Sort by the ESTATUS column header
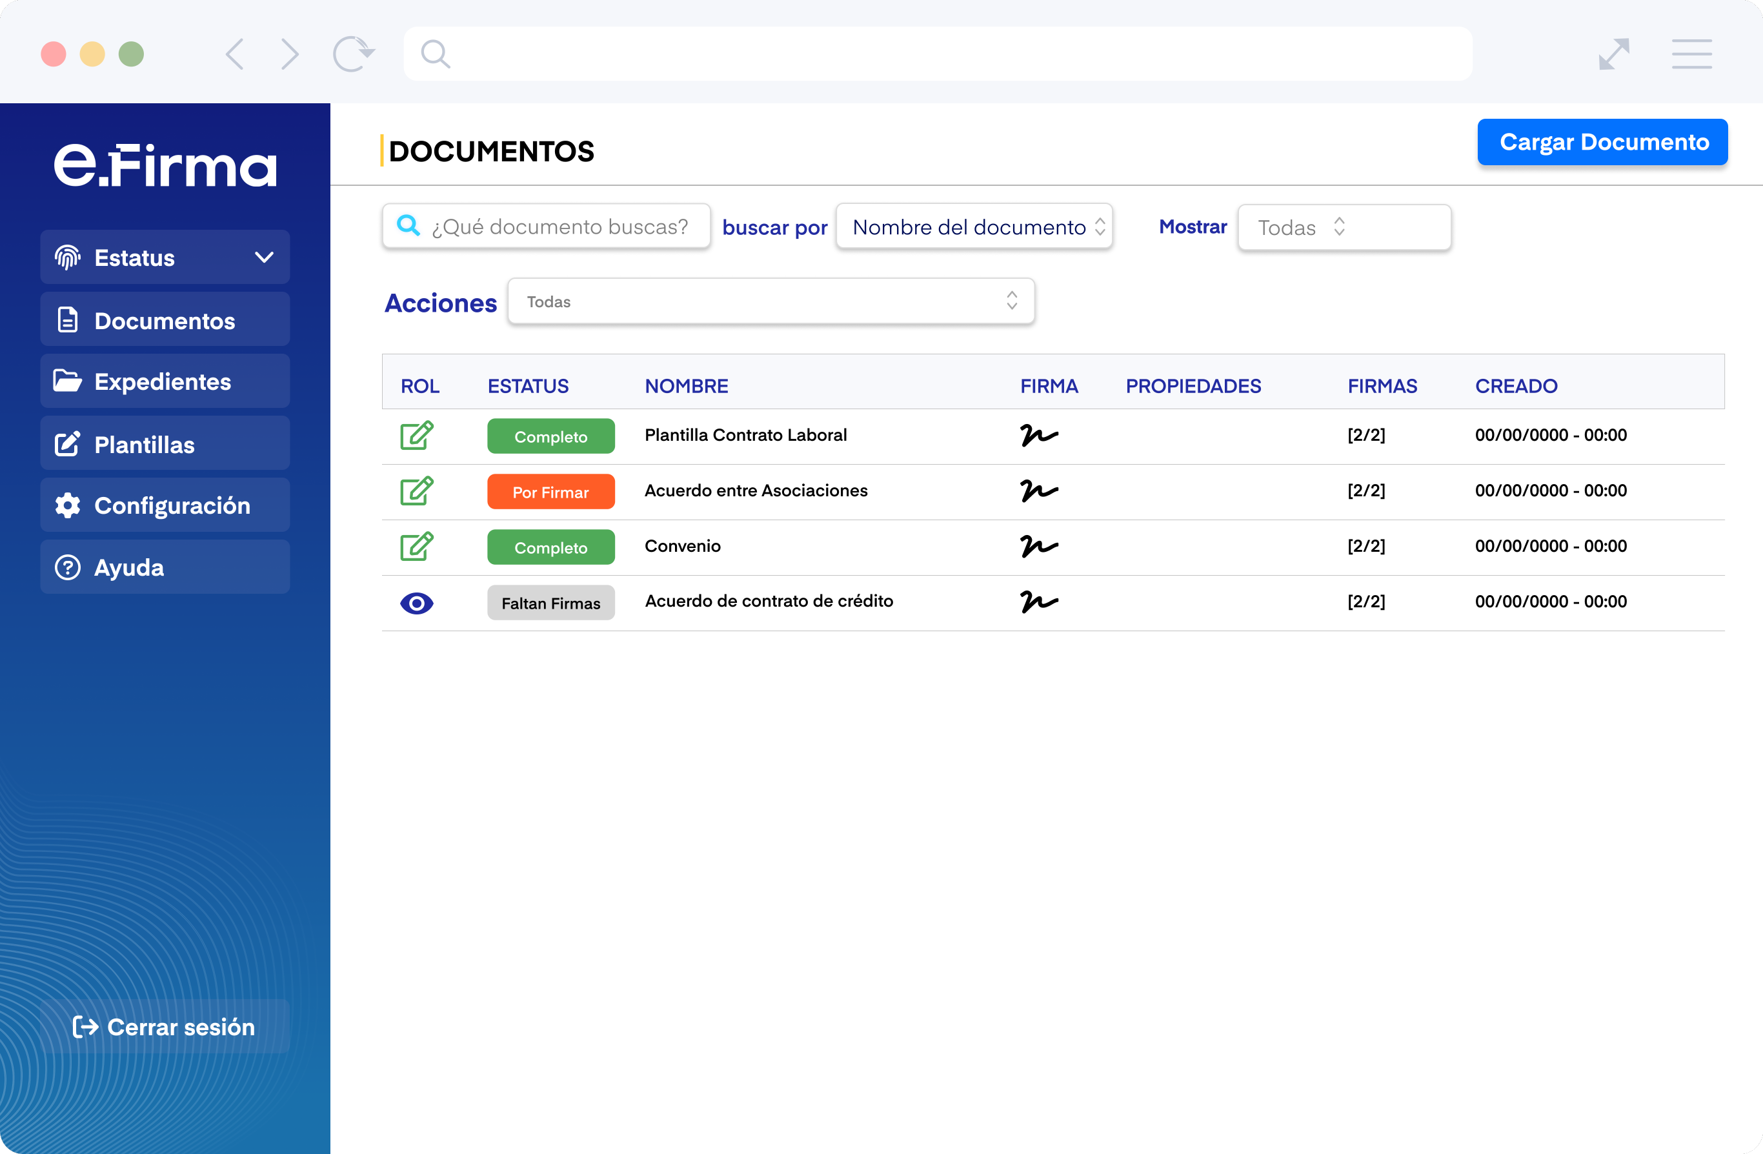The height and width of the screenshot is (1154, 1763). [x=528, y=386]
